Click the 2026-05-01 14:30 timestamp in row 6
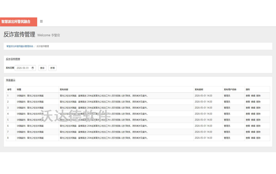 point(203,126)
